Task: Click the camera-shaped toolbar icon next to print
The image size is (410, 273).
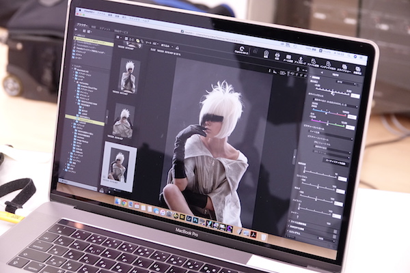Action: pyautogui.click(x=266, y=54)
